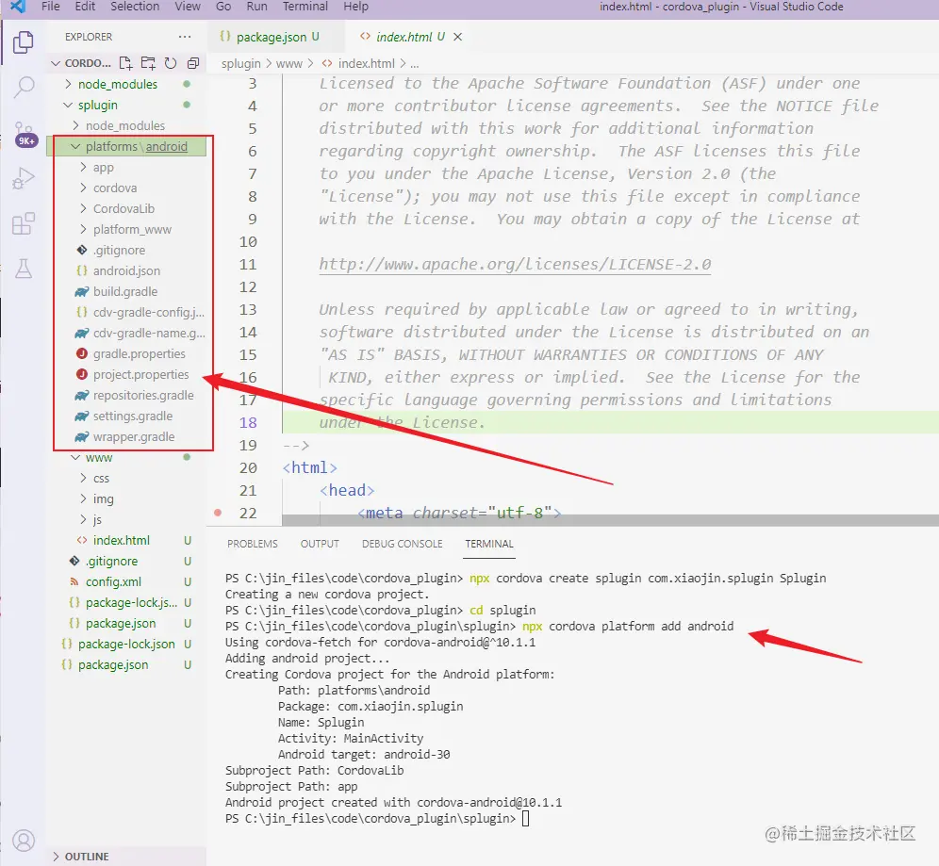
Task: Switch to the OUTPUT panel tab
Action: tap(320, 544)
